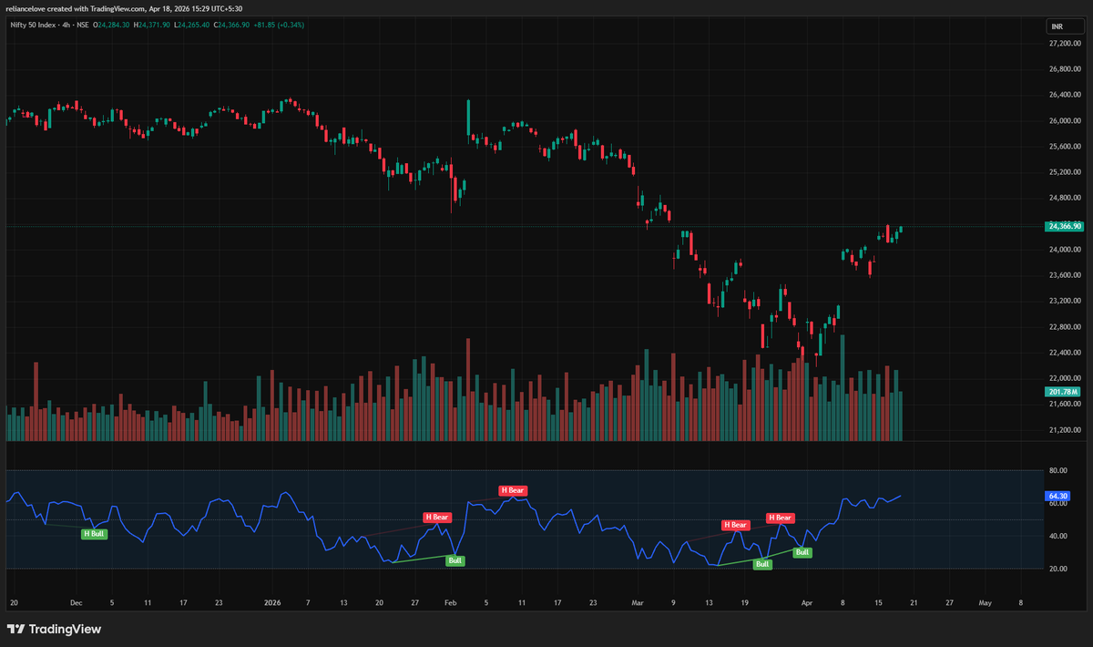Click the 9 date label on the time axis

[x=673, y=602]
